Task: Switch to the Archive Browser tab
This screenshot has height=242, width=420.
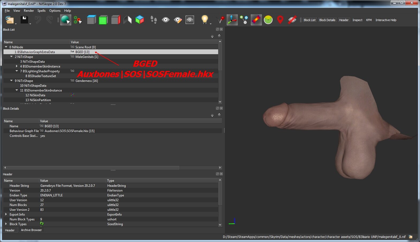Action: (x=31, y=230)
